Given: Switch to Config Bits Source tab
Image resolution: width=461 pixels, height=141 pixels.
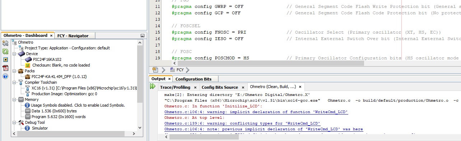Looking at the screenshot, I should [x=220, y=87].
